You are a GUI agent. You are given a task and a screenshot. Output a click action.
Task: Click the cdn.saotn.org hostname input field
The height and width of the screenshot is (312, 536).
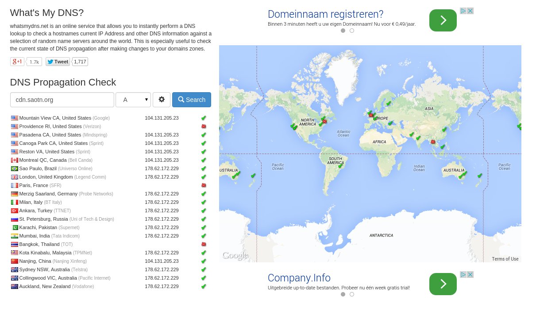click(x=62, y=100)
